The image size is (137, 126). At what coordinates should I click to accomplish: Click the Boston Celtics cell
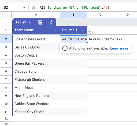point(36,55)
